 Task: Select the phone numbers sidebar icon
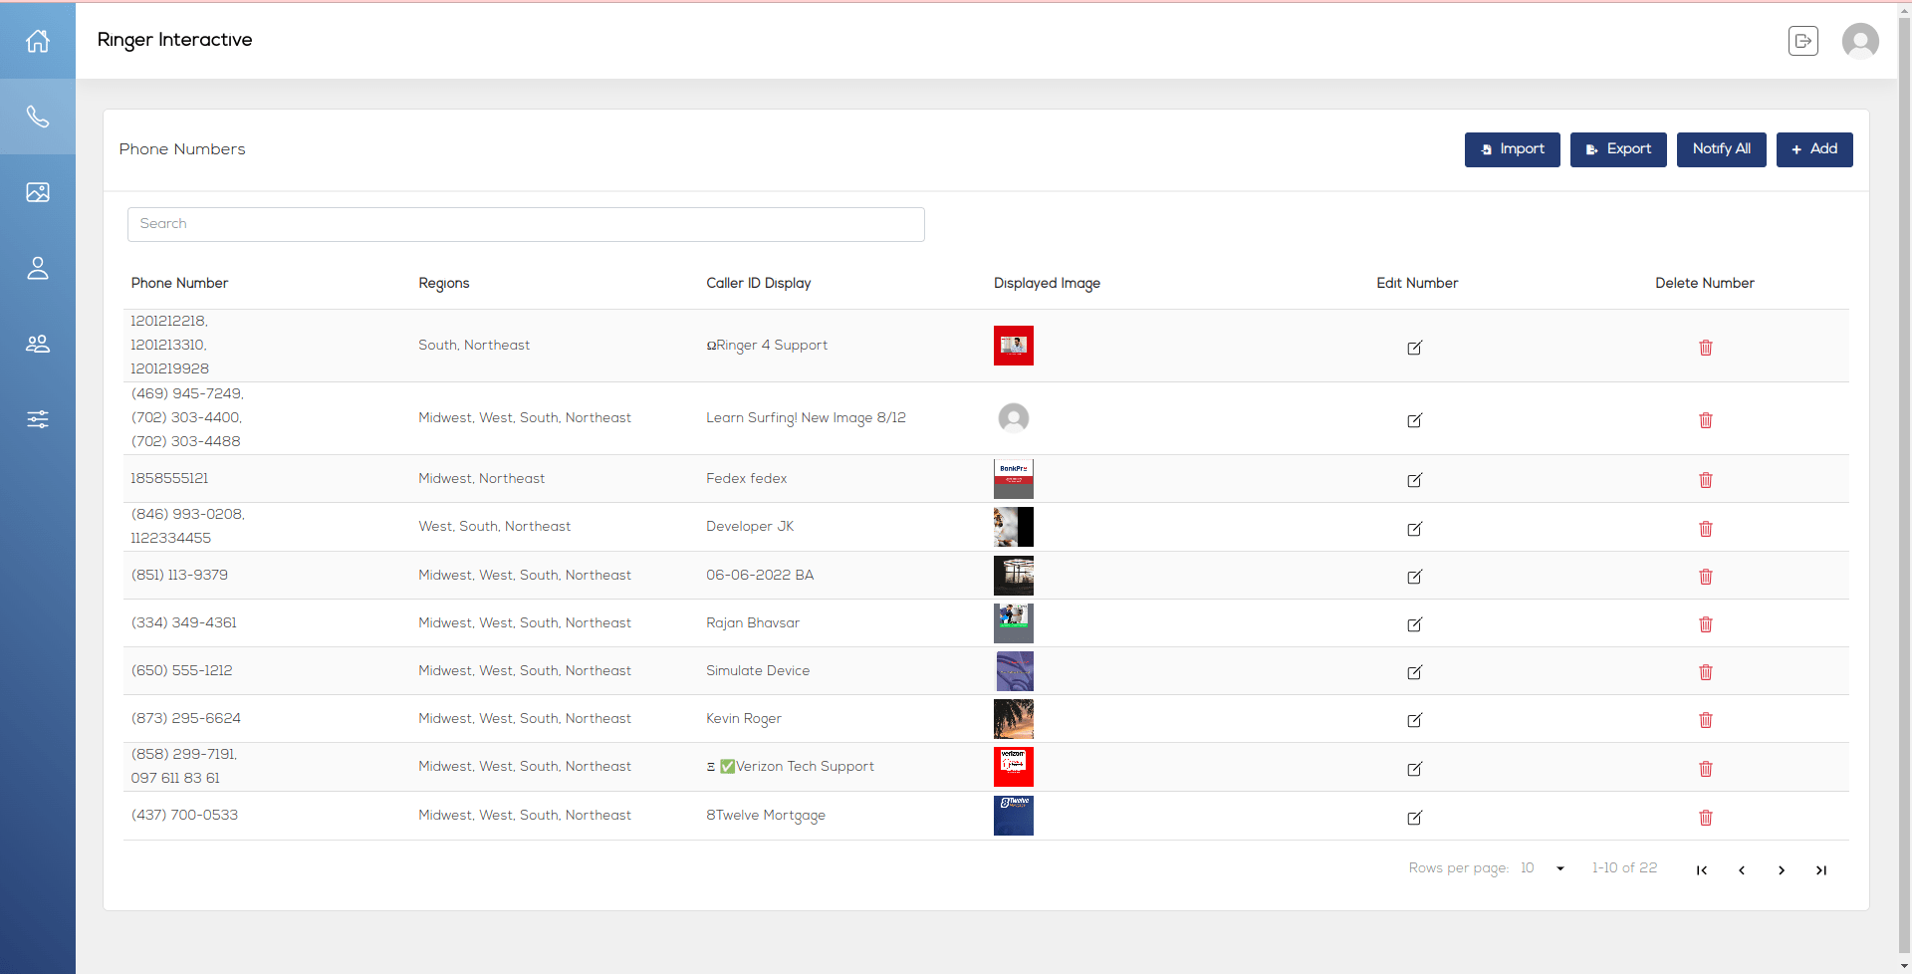click(x=38, y=117)
